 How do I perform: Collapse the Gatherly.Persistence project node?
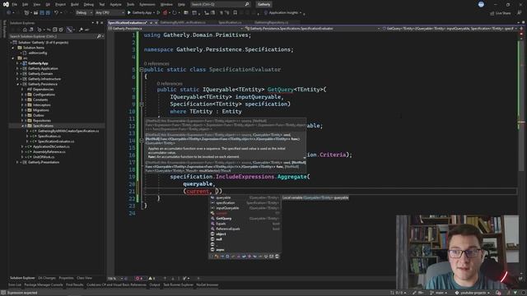[17, 84]
